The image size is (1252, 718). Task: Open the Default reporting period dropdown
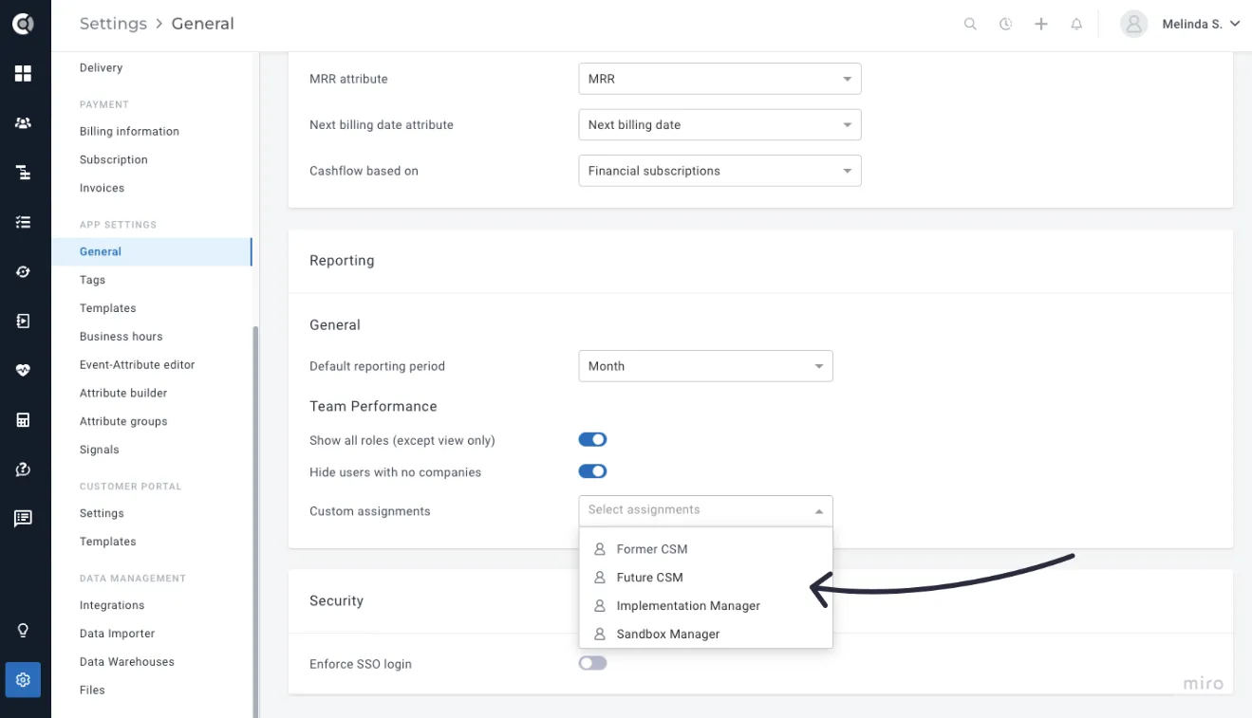(x=705, y=366)
